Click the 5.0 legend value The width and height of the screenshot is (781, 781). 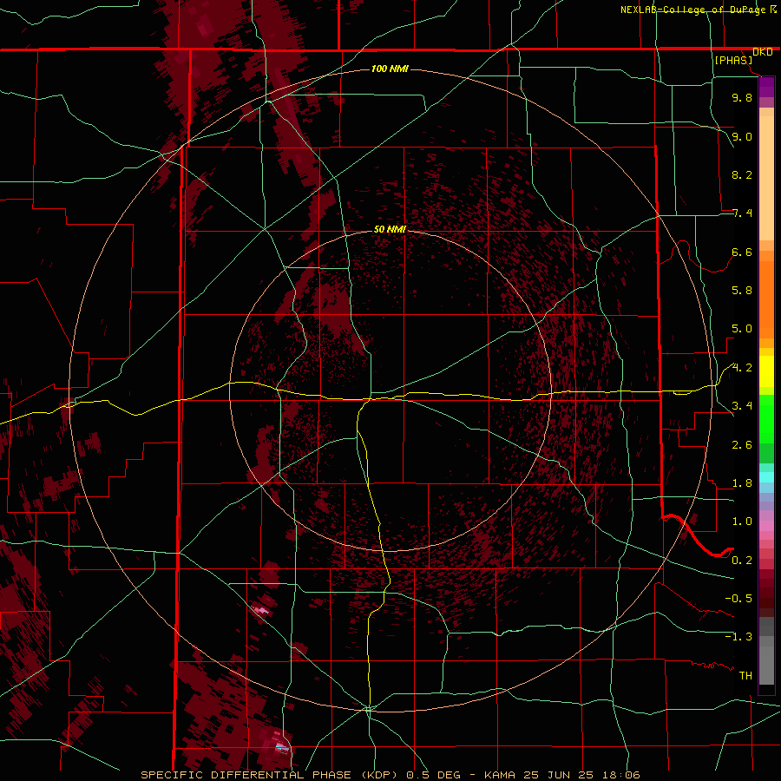point(742,329)
